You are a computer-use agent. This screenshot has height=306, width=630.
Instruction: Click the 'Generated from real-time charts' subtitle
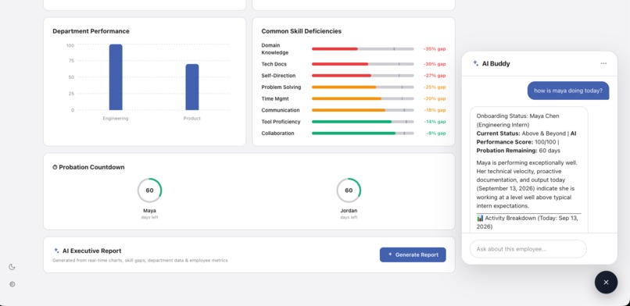pos(140,260)
